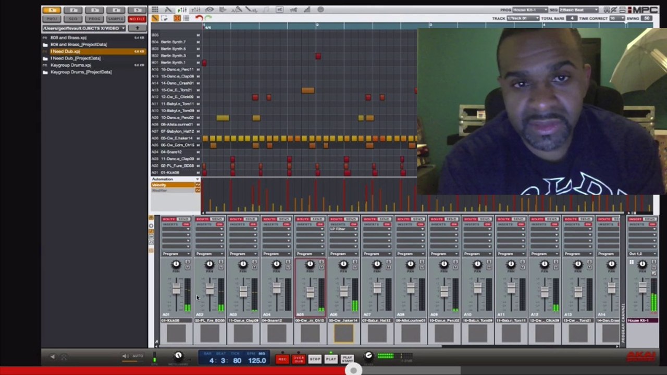Open the eye track view icon
The height and width of the screenshot is (375, 667).
(x=209, y=9)
